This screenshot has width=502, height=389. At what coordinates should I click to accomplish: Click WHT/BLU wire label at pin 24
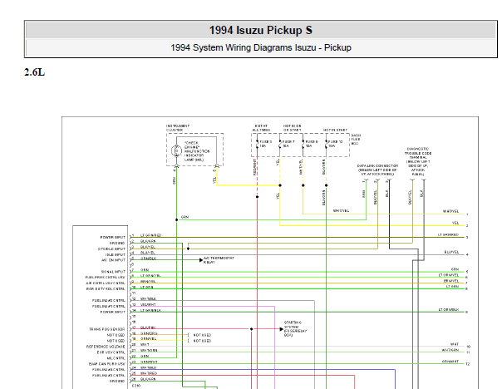click(149, 367)
